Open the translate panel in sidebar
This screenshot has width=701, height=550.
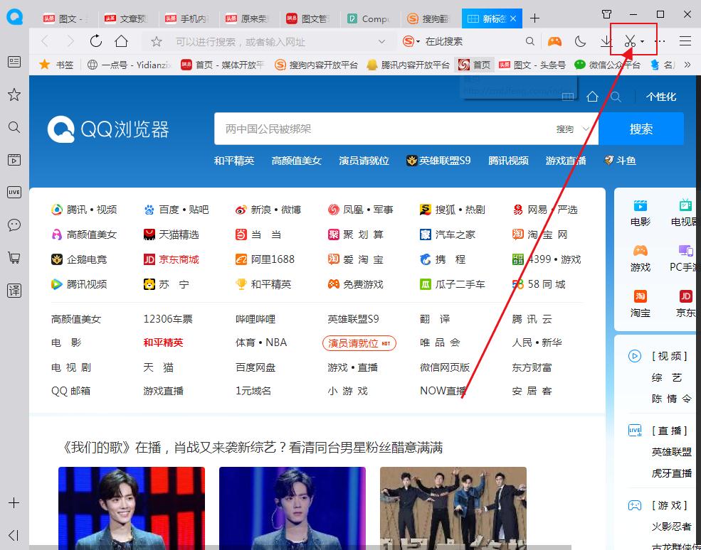coord(14,290)
